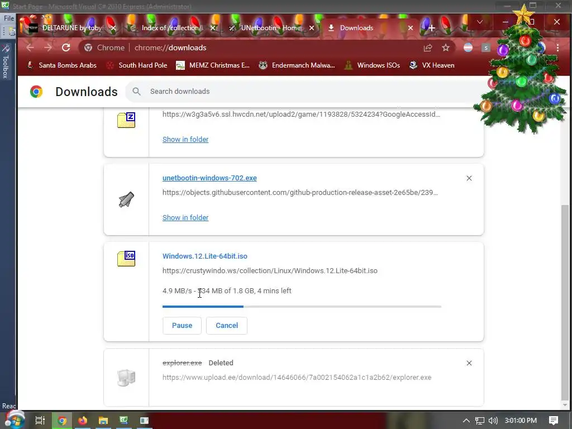Open Task View in taskbar
The width and height of the screenshot is (572, 429).
click(x=40, y=421)
